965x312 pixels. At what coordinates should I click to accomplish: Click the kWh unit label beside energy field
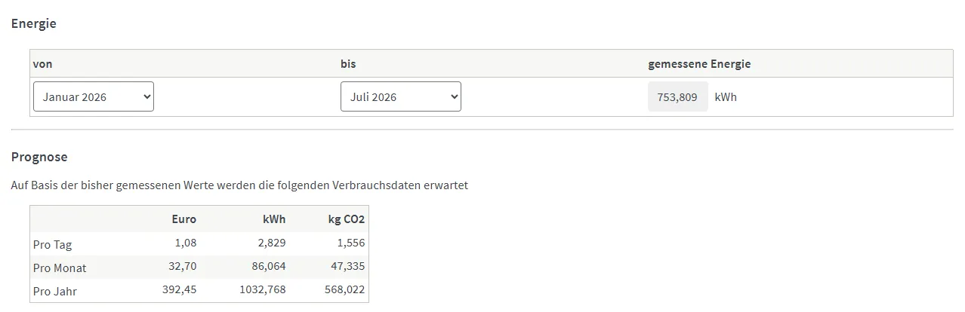(726, 97)
